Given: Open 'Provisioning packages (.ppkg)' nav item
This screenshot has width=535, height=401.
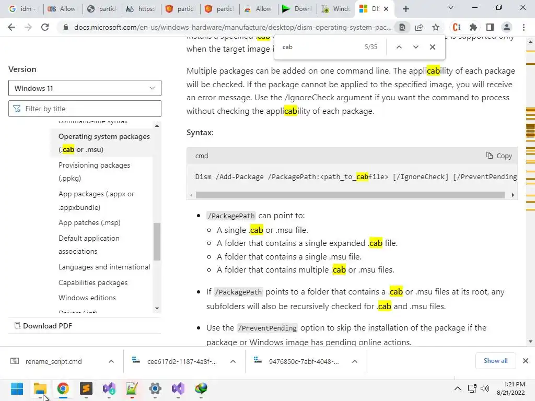Looking at the screenshot, I should point(94,171).
